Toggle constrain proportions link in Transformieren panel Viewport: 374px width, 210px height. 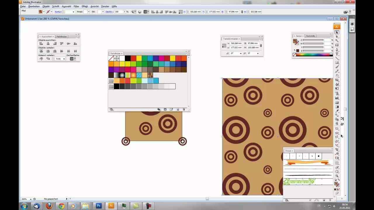pyautogui.click(x=261, y=45)
